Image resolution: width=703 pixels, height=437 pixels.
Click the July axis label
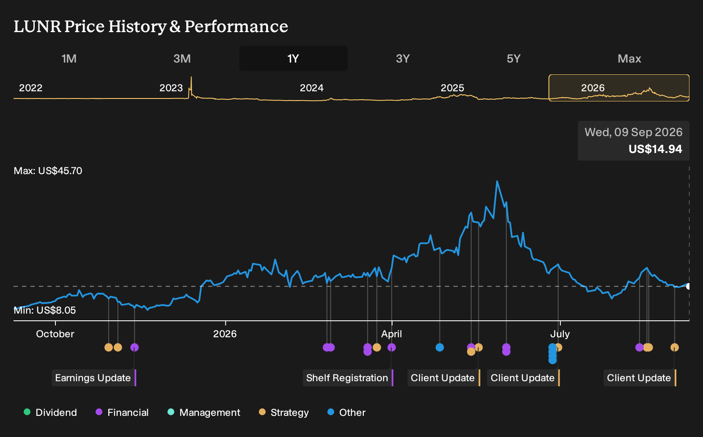tap(560, 334)
